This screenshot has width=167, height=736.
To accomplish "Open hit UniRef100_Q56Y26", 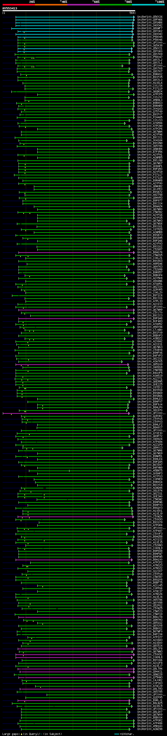I will (x=150, y=17).
